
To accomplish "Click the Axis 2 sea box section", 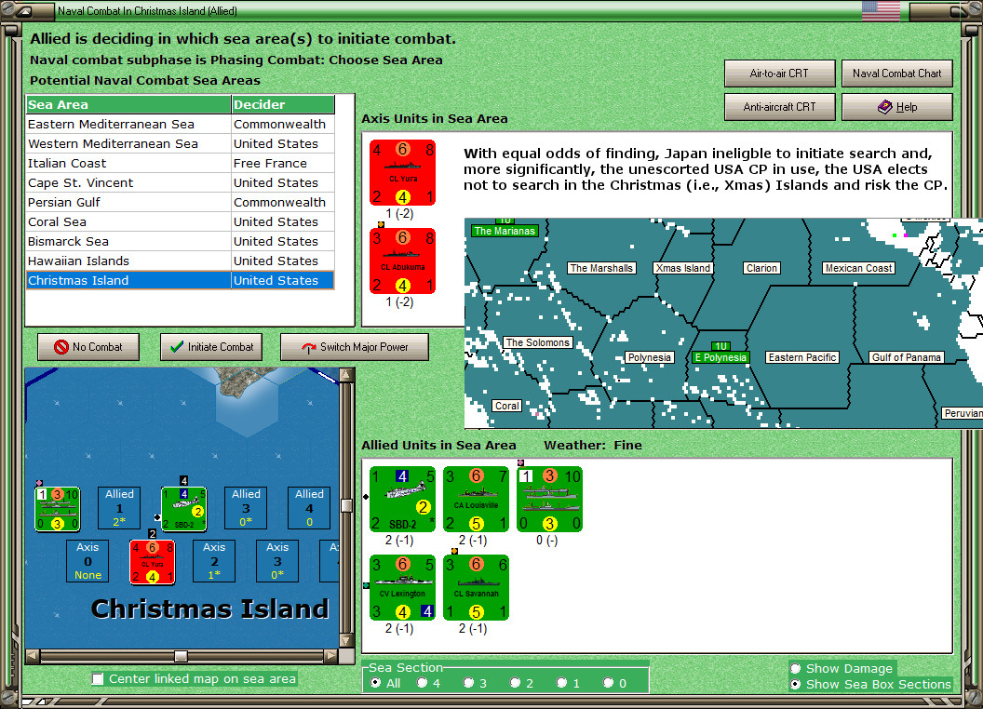I will tap(214, 561).
